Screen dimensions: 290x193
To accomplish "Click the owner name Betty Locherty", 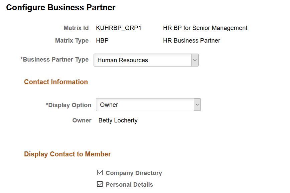I will 118,120.
